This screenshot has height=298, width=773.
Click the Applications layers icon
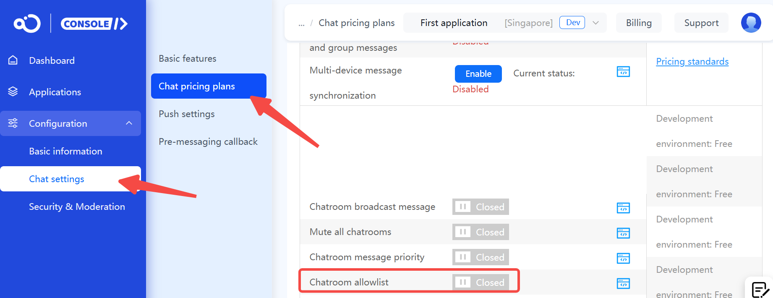click(x=13, y=91)
